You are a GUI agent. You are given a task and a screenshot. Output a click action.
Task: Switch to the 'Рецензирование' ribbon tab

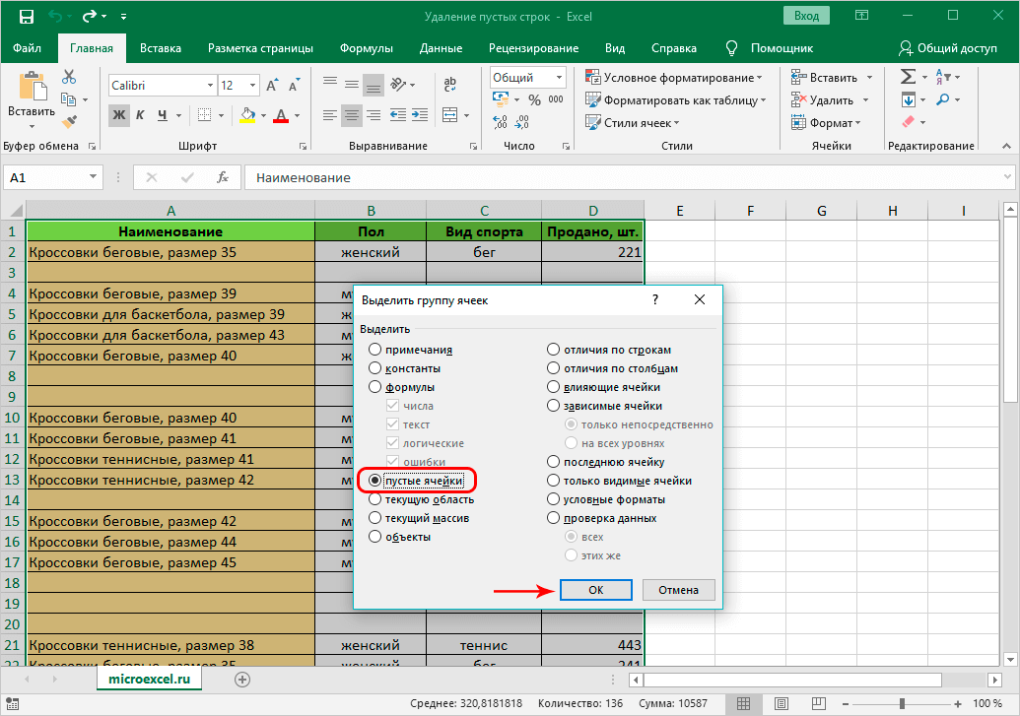533,48
